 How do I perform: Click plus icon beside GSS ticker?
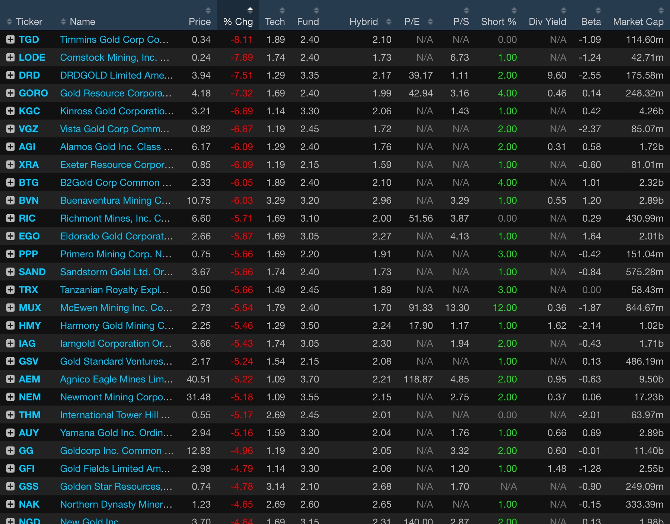coord(10,486)
